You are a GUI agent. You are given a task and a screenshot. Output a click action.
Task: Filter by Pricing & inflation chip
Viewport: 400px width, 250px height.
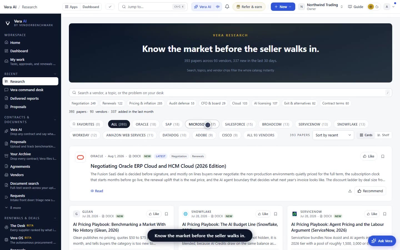pos(146,103)
